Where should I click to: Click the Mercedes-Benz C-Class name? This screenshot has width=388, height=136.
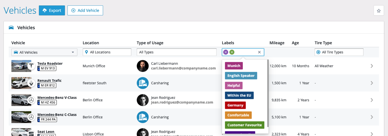[x=57, y=115]
